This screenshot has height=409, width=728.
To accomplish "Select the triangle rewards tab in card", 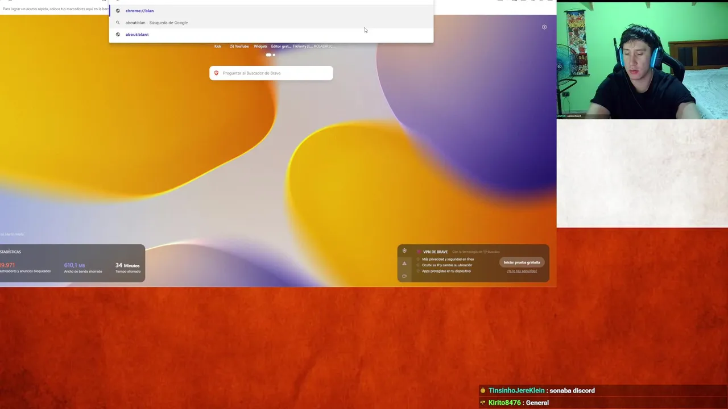I will click(404, 264).
